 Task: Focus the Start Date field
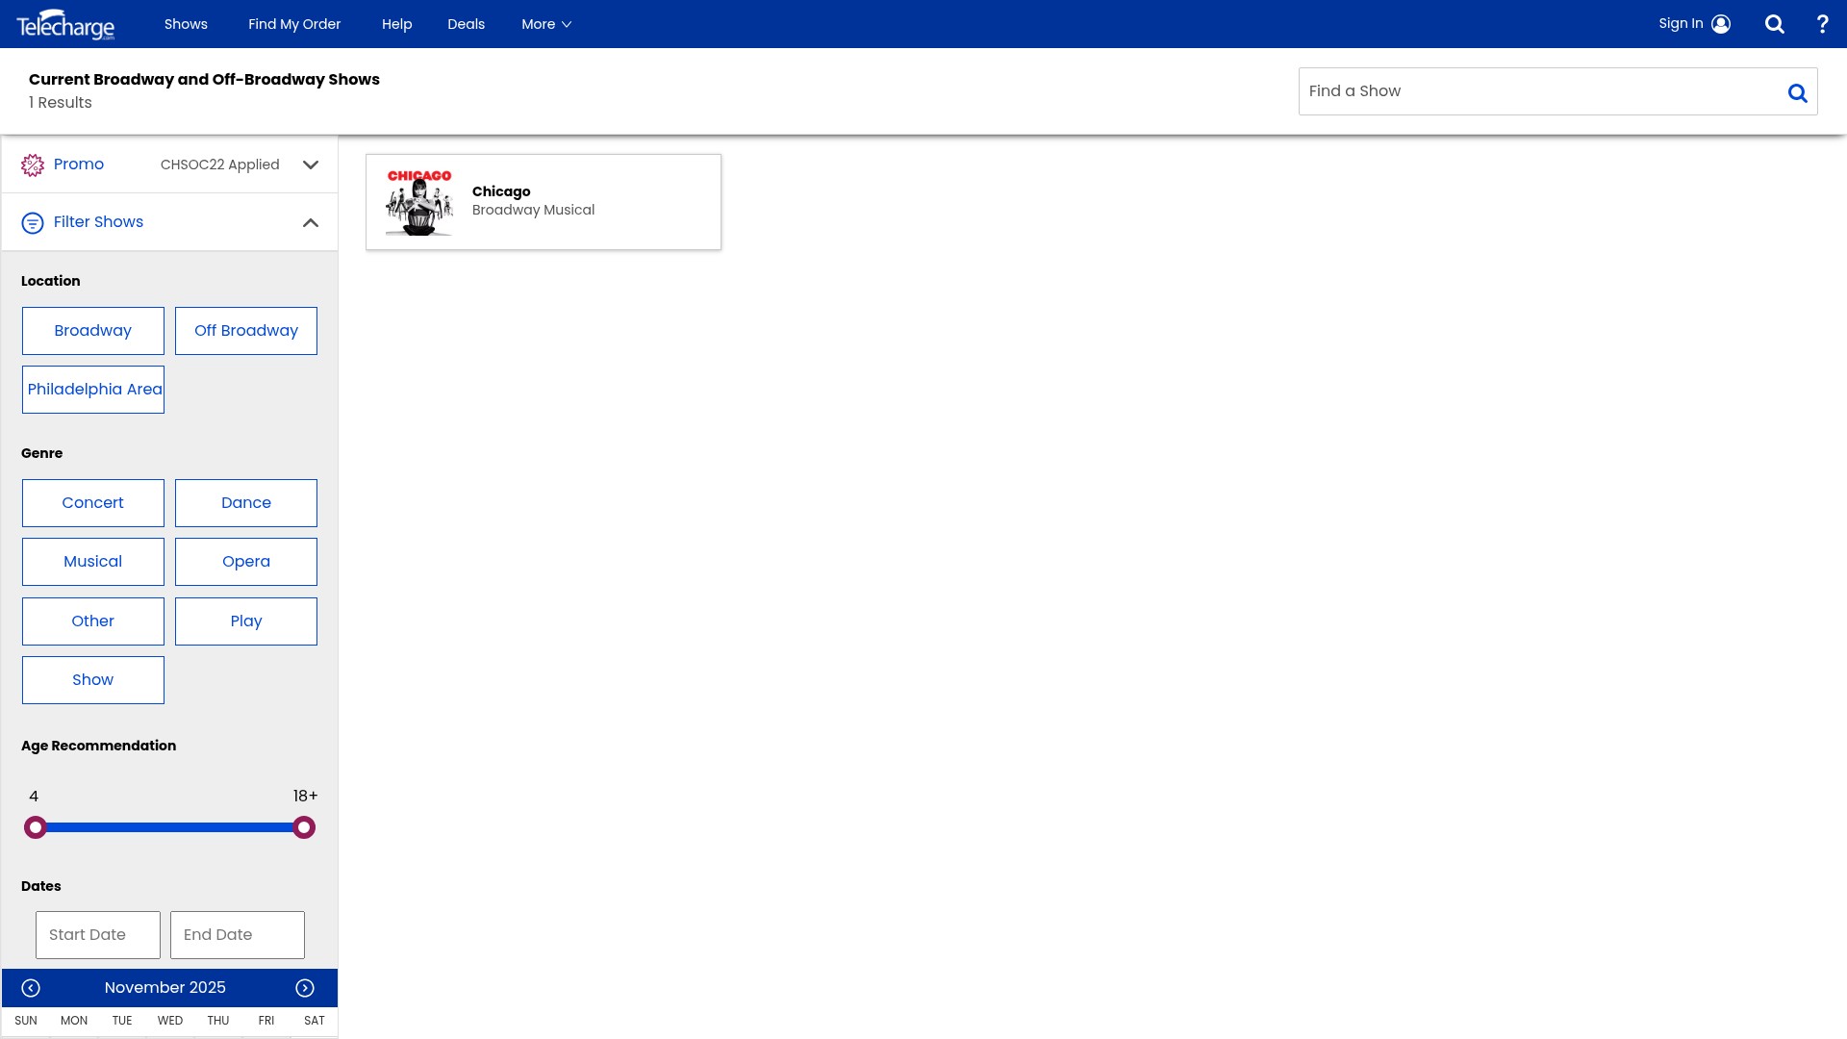(x=98, y=935)
